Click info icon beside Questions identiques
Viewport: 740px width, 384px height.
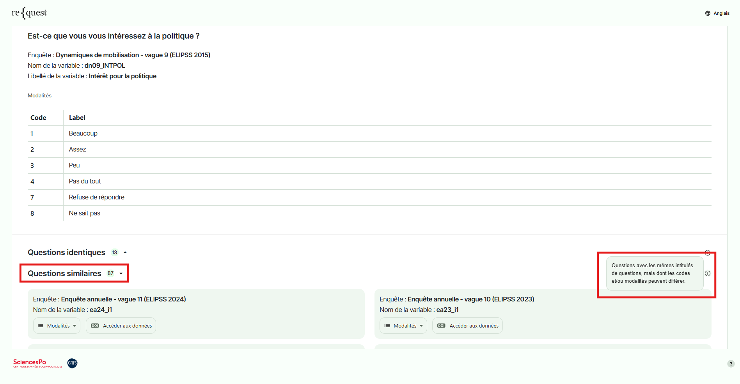(x=708, y=252)
